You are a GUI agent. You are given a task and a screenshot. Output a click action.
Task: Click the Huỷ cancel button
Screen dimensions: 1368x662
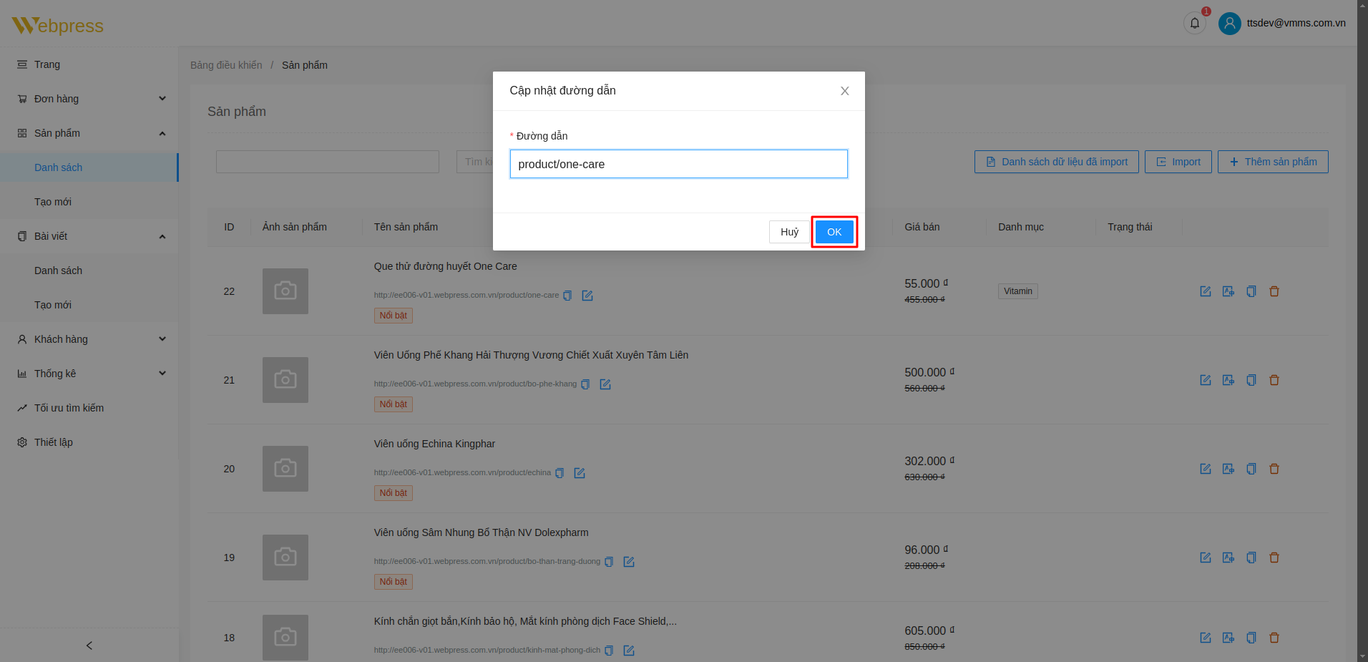(788, 232)
